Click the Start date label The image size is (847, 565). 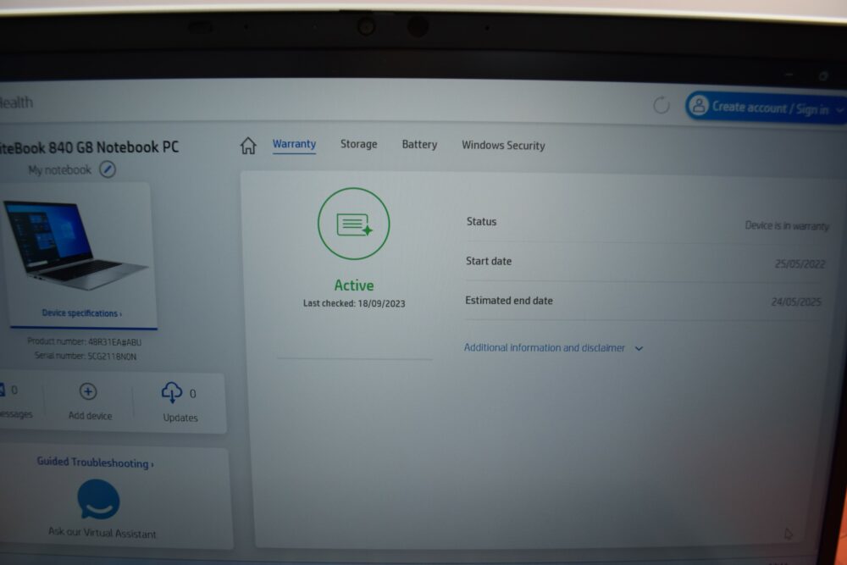point(489,261)
